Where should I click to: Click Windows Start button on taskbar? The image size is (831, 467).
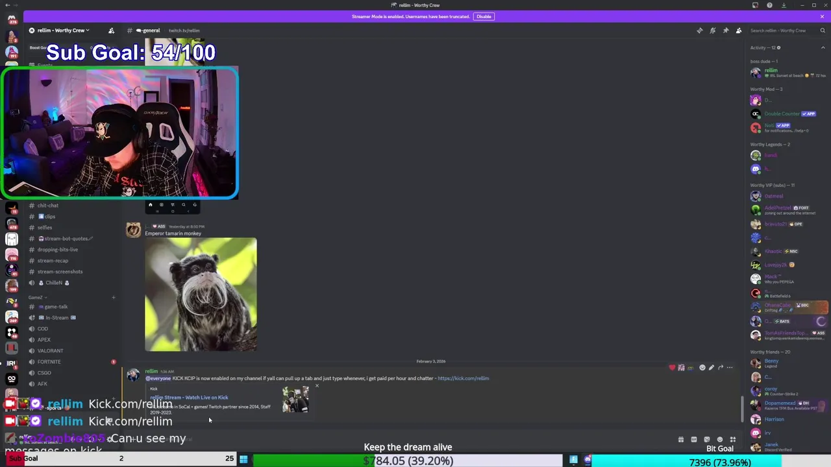[243, 460]
